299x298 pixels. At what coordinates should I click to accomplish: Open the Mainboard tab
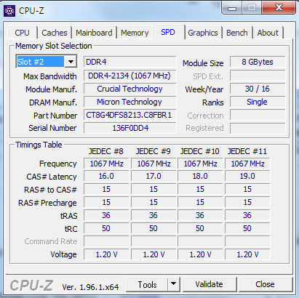point(94,33)
